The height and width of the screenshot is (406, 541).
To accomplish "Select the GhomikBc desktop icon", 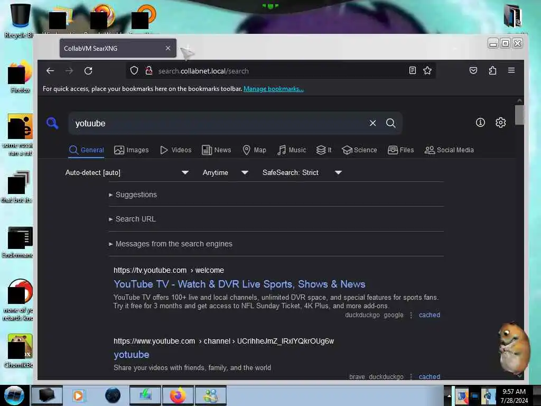I will pos(18,351).
